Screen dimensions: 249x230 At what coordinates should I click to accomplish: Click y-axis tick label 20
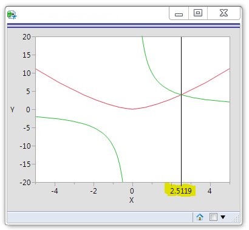pos(27,37)
